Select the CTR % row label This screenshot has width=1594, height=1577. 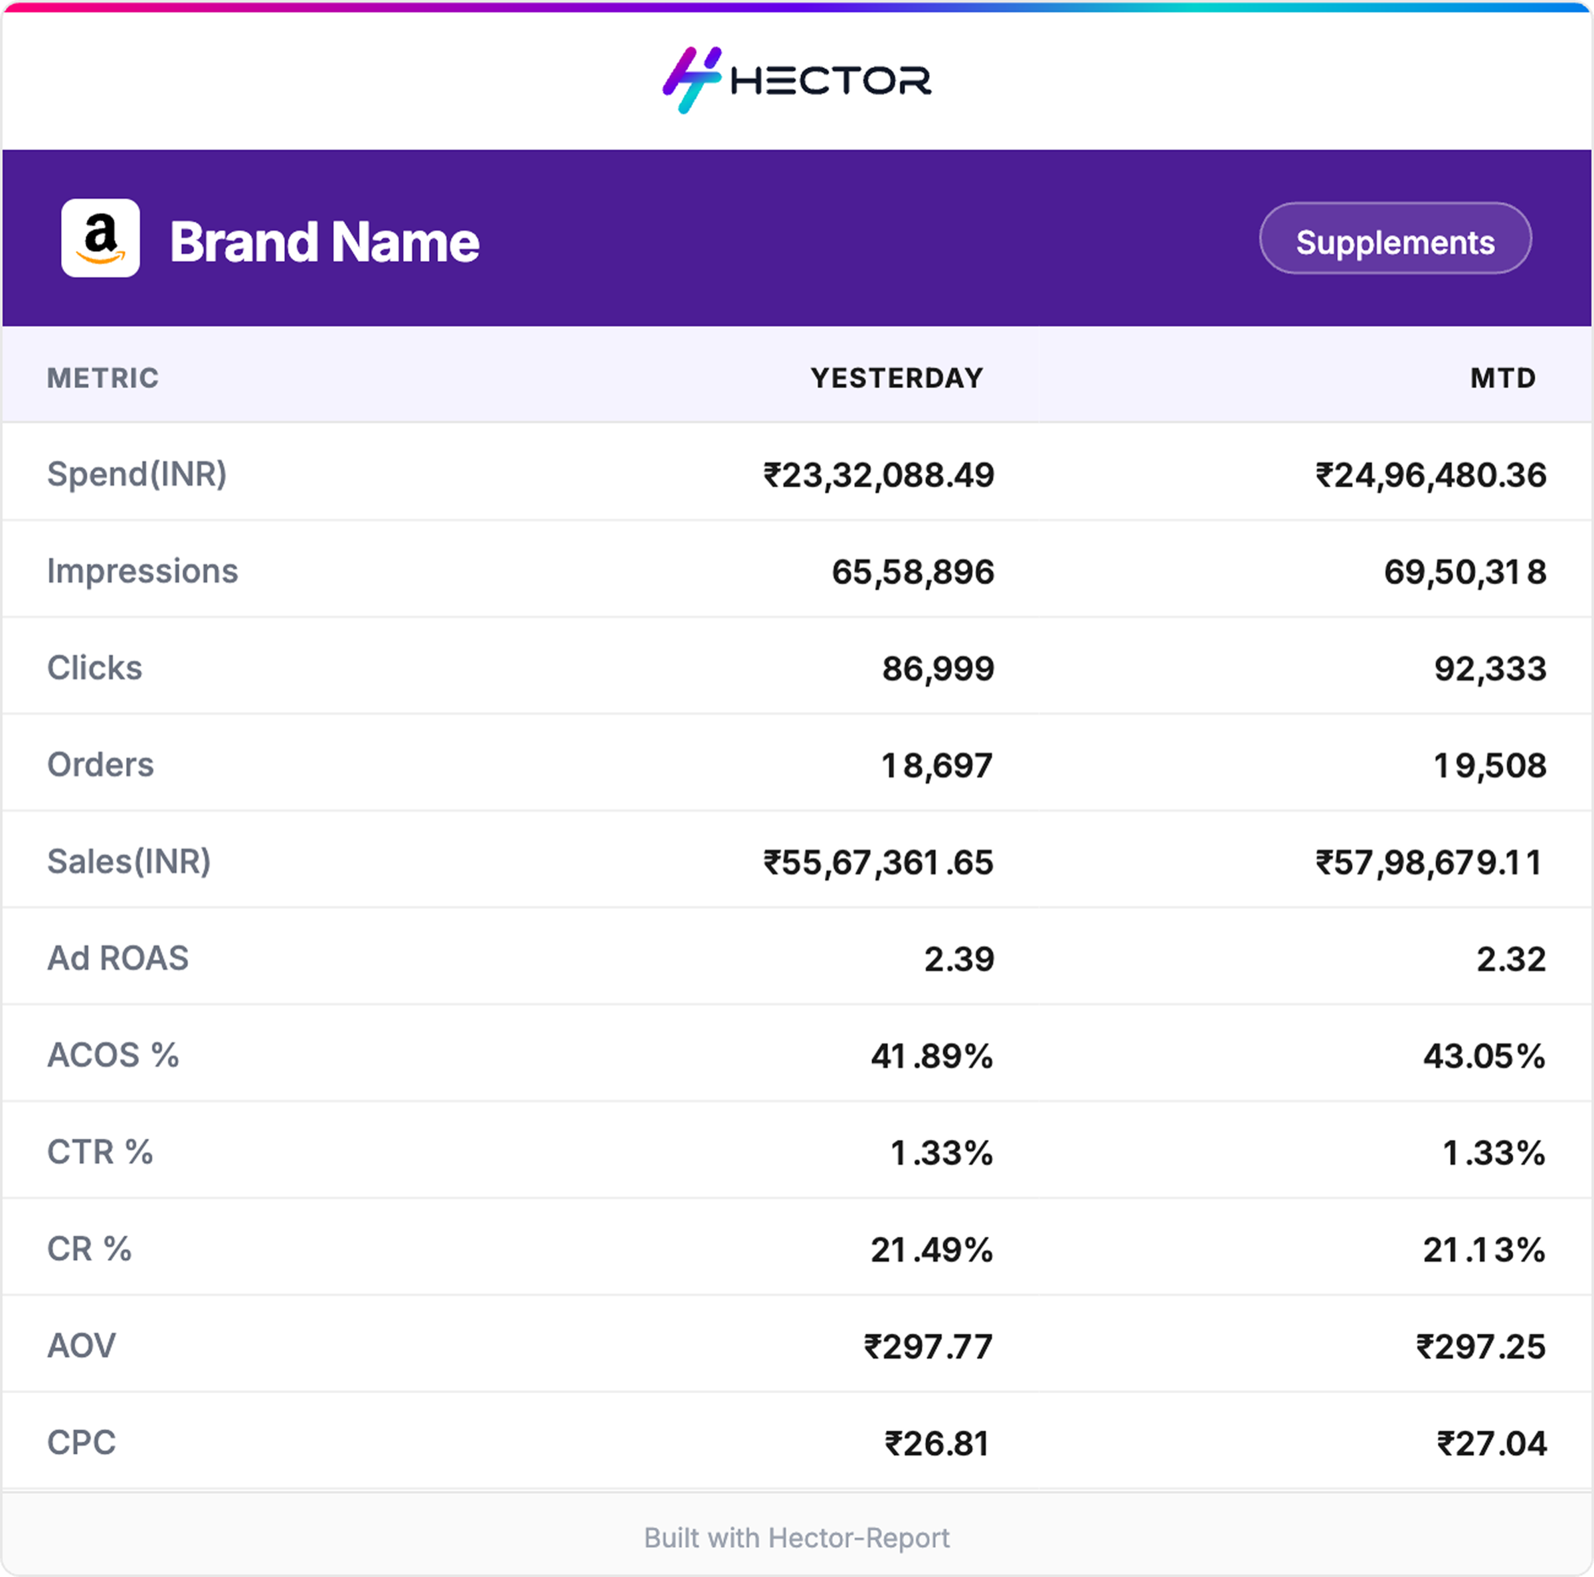coord(100,1152)
